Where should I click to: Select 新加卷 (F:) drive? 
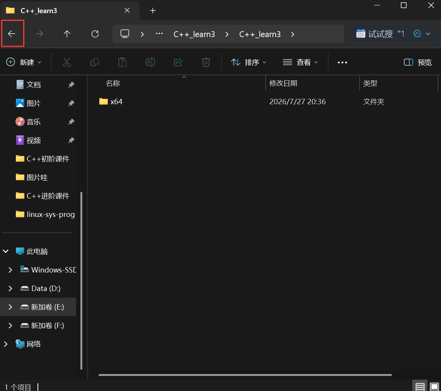pos(42,325)
